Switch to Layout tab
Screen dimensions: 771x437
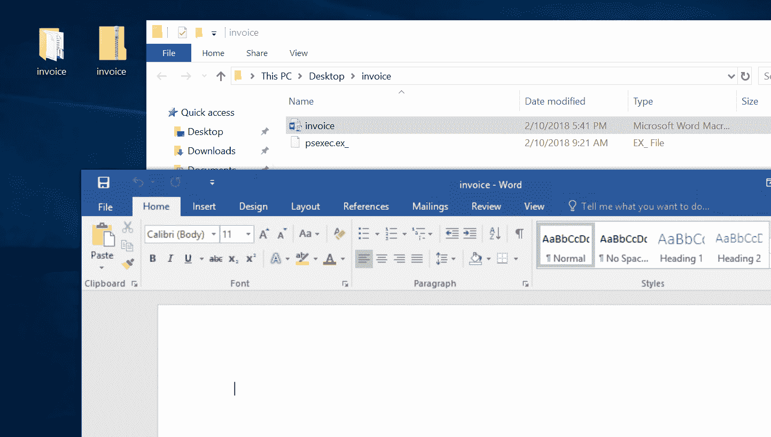pos(306,206)
